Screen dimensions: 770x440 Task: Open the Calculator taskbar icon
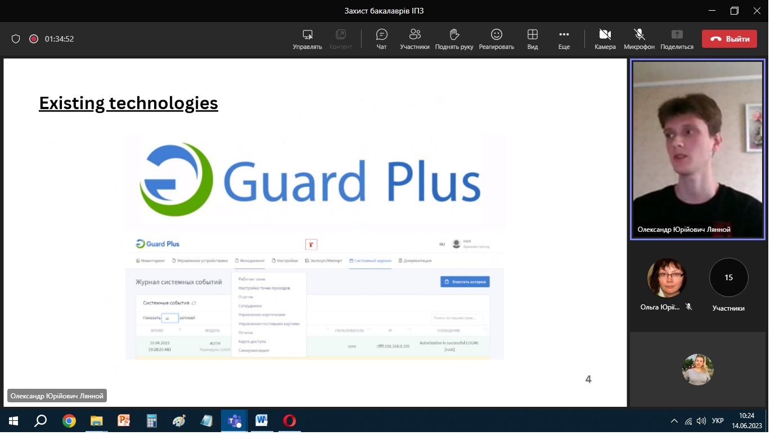point(152,421)
